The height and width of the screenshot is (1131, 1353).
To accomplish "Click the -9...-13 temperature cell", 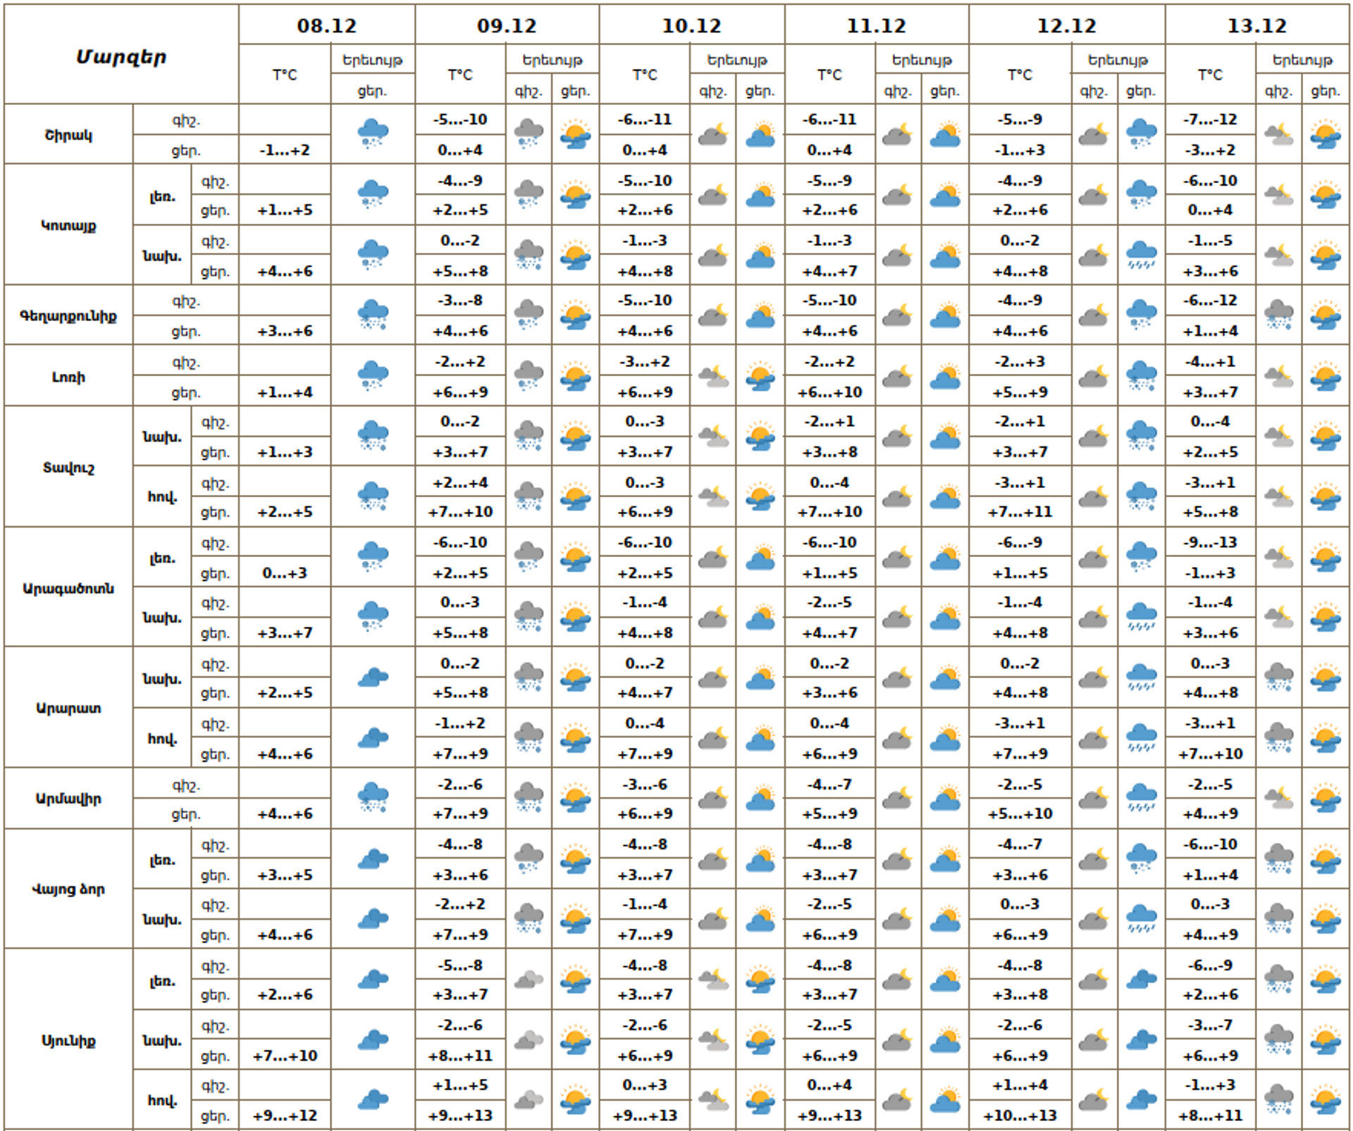I will (x=1210, y=542).
